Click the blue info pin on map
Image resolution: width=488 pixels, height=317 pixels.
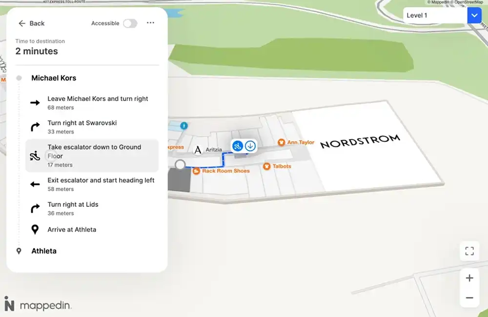[184, 126]
